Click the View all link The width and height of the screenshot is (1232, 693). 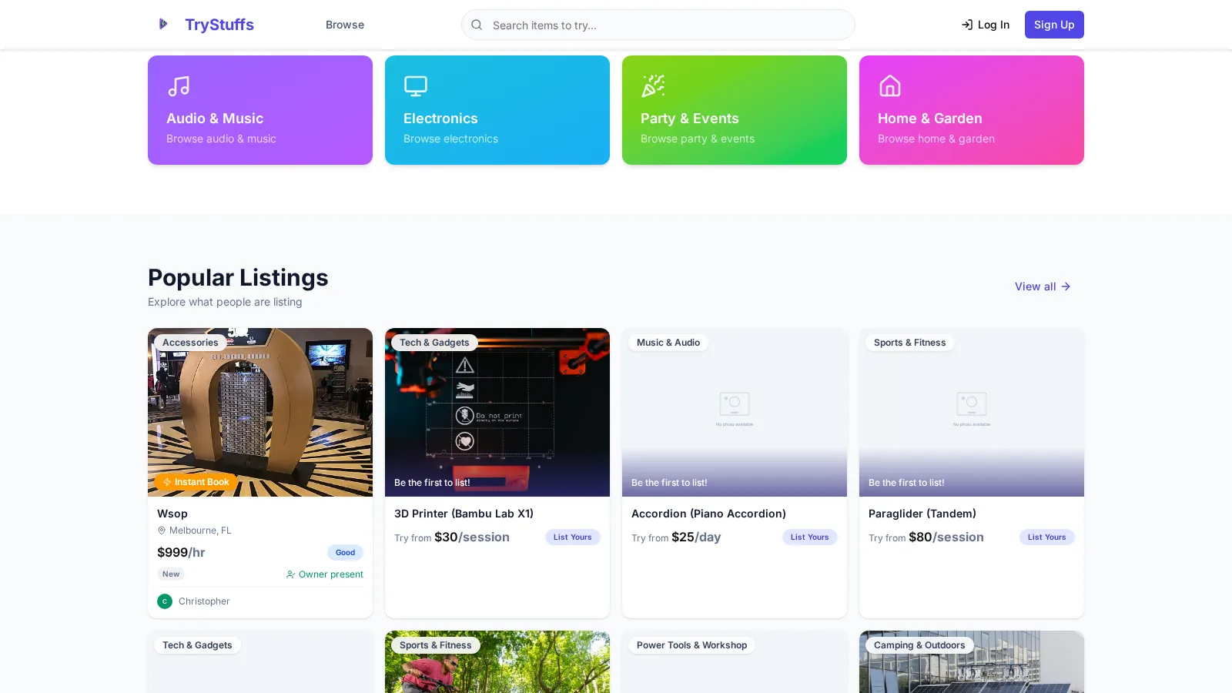coord(1043,286)
